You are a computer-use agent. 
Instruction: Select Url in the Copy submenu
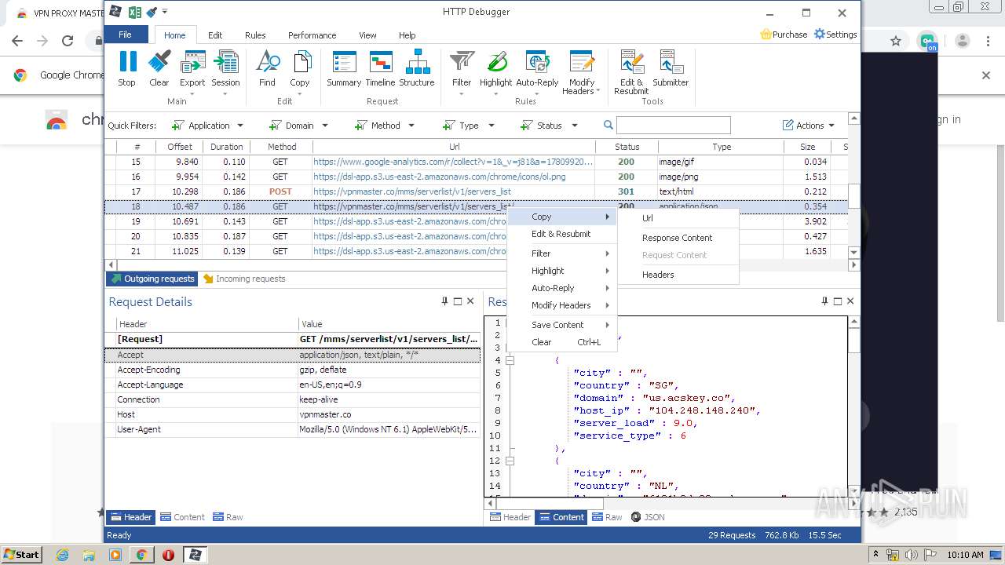(678, 218)
